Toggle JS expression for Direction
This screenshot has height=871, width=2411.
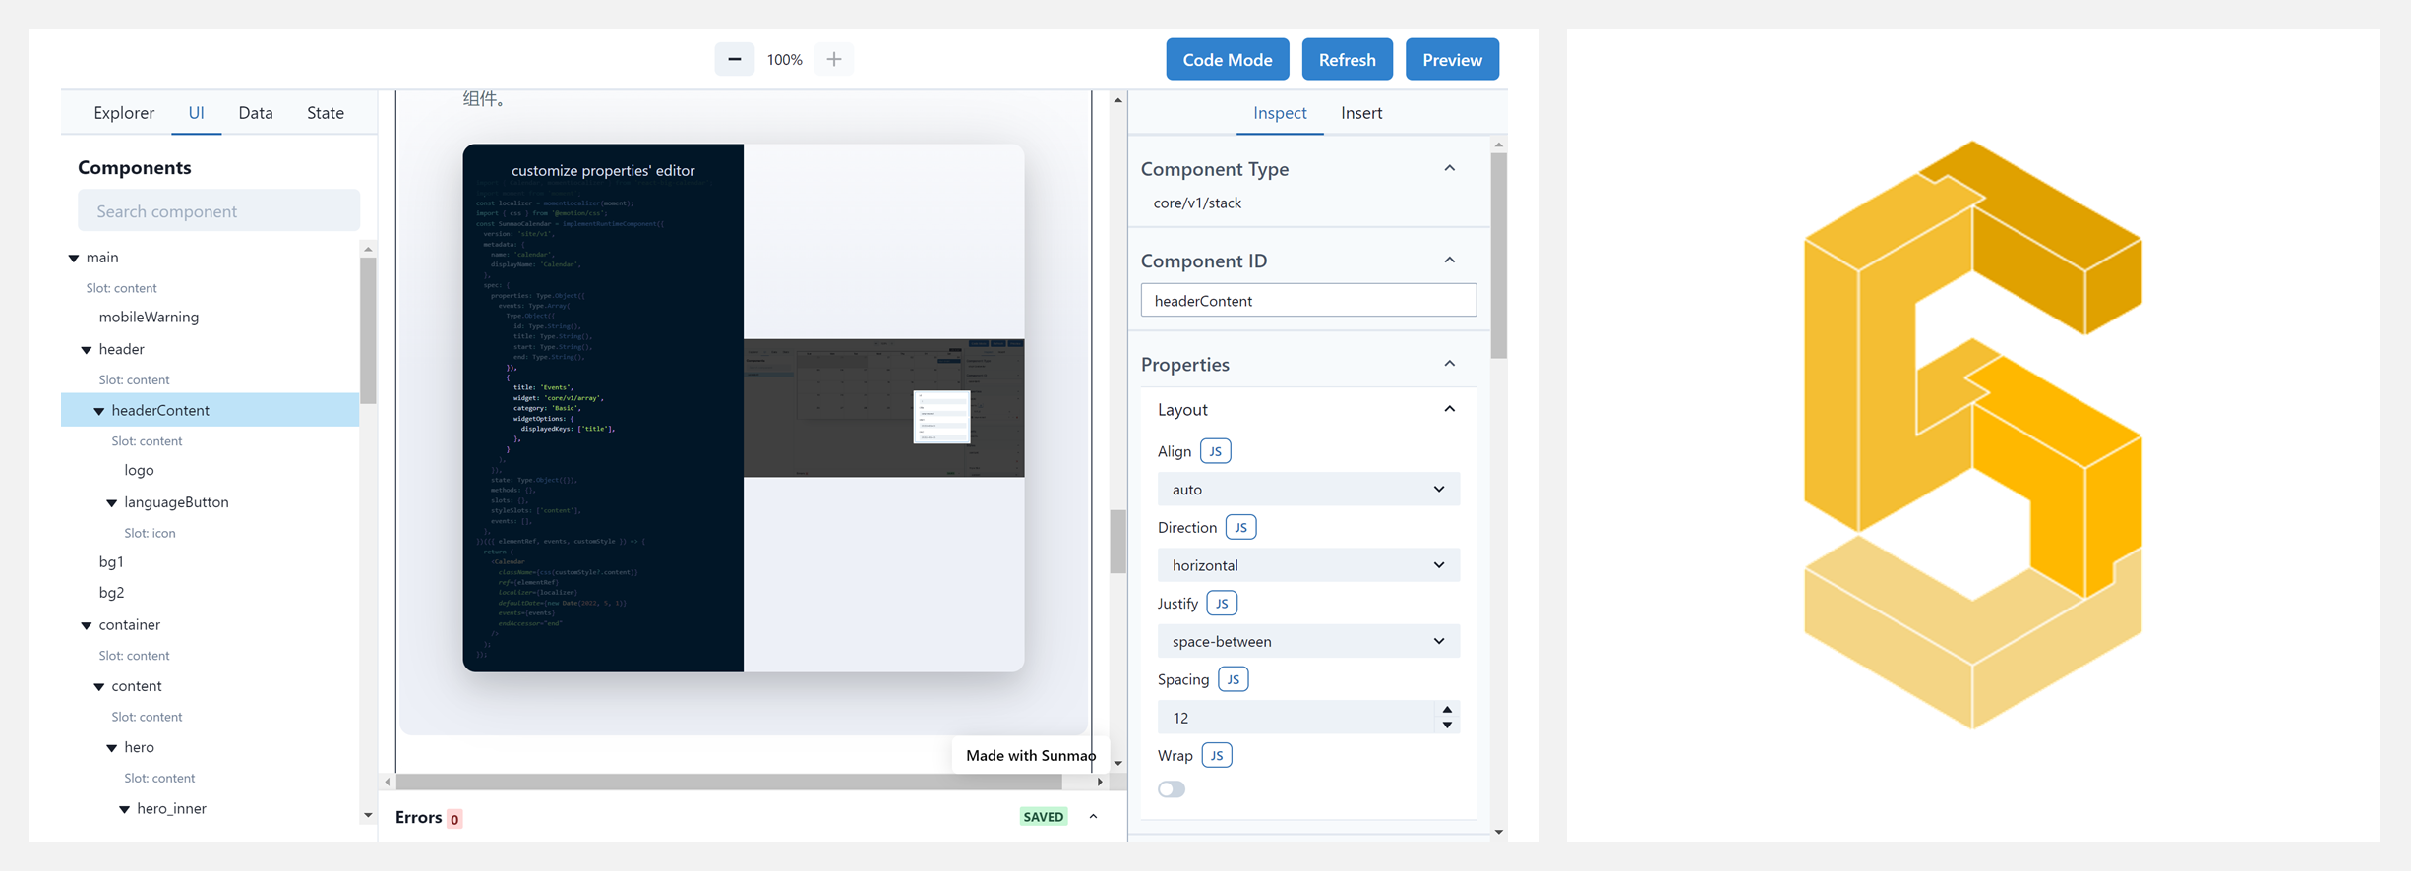click(1241, 527)
